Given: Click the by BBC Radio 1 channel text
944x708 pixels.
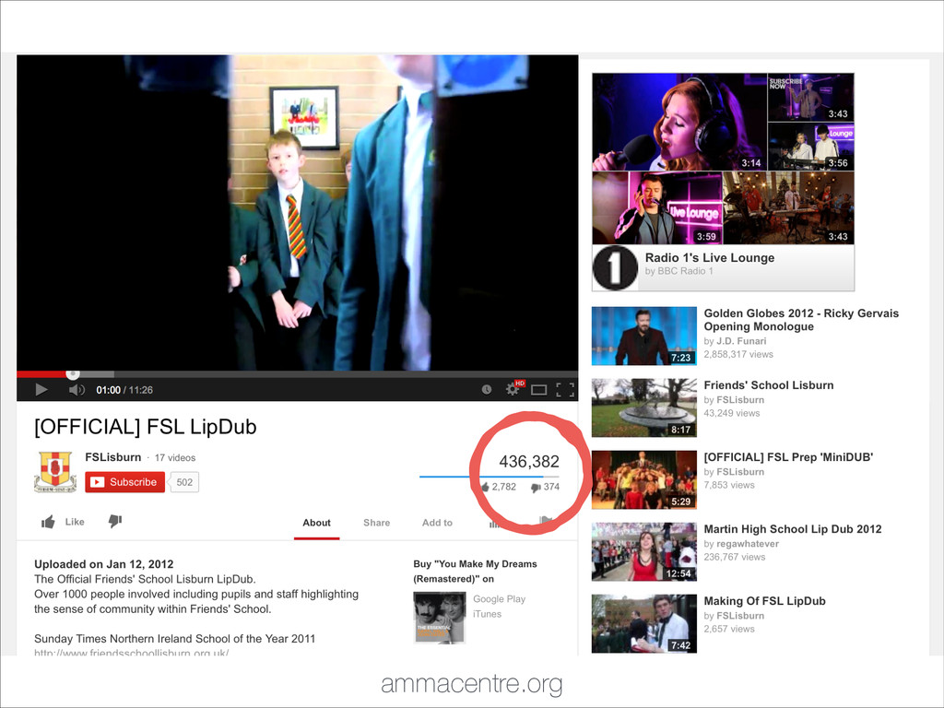Looking at the screenshot, I should point(679,271).
